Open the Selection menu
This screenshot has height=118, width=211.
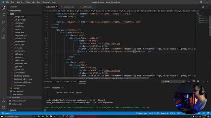pyautogui.click(x=20, y=2)
